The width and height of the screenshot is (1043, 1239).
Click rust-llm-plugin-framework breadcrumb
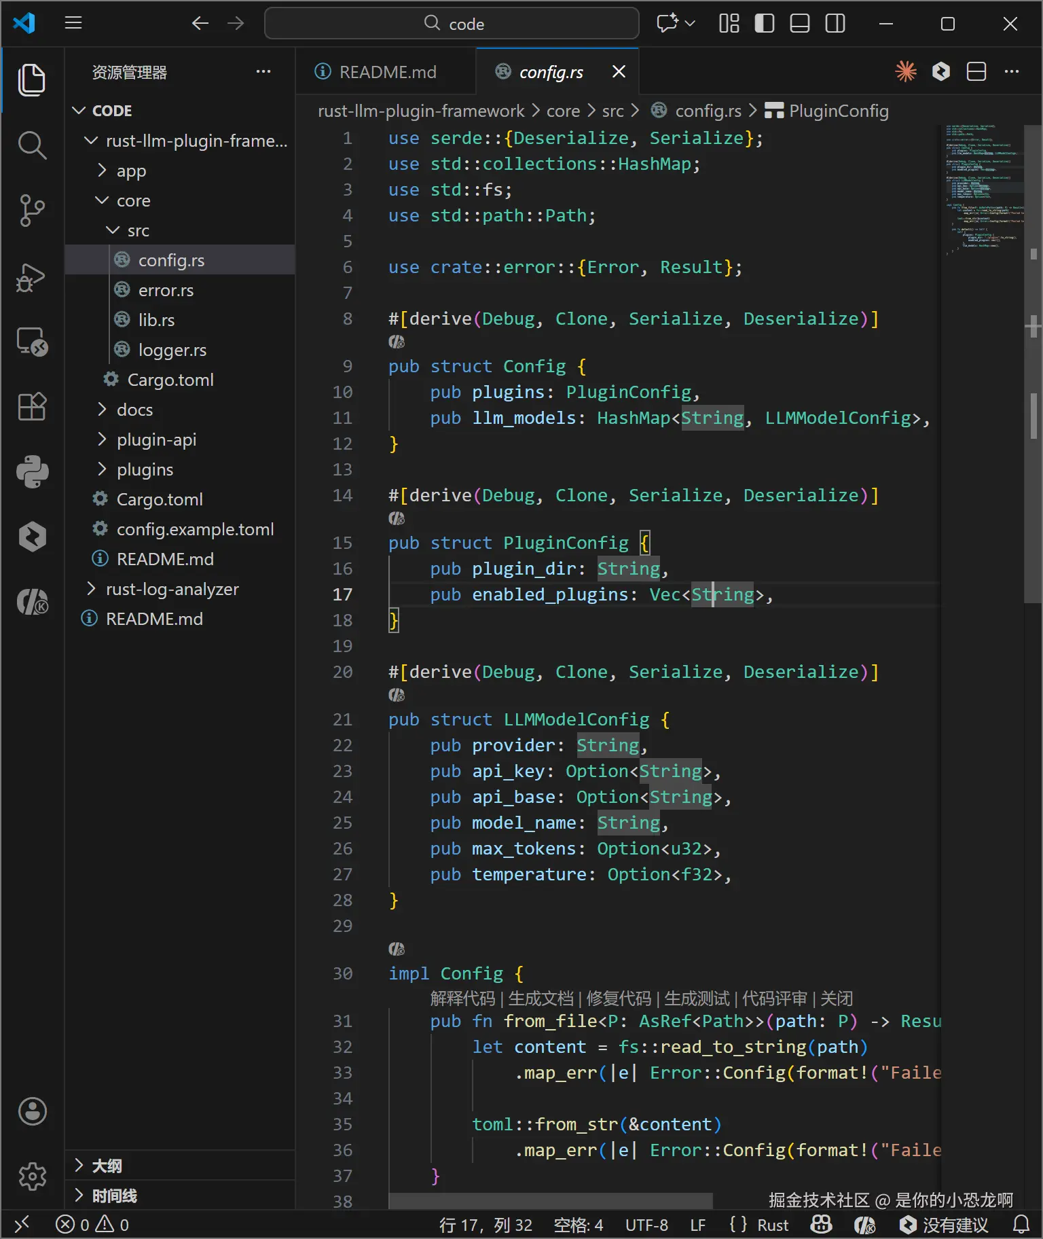[421, 111]
